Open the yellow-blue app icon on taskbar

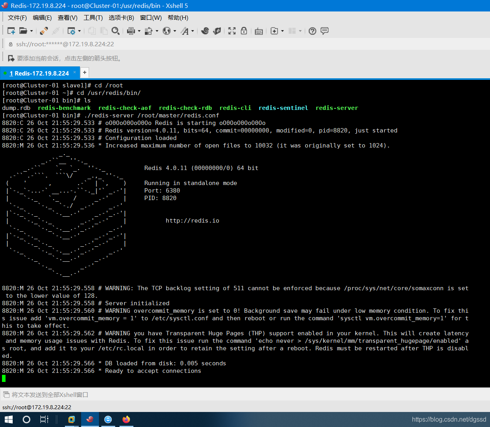pyautogui.click(x=72, y=419)
